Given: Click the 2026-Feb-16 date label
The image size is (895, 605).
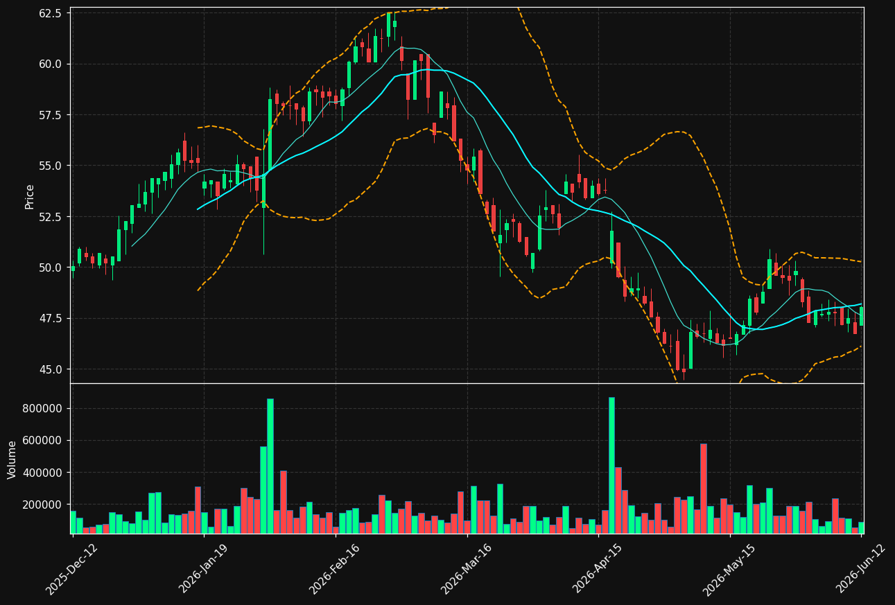Looking at the screenshot, I should [334, 570].
